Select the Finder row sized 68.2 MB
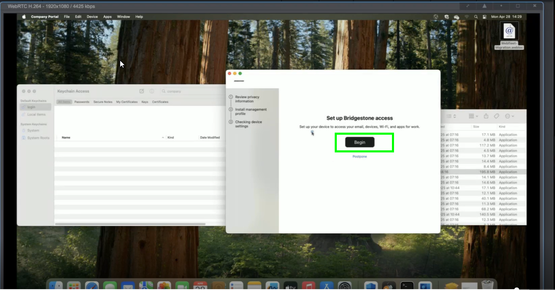 (x=483, y=209)
